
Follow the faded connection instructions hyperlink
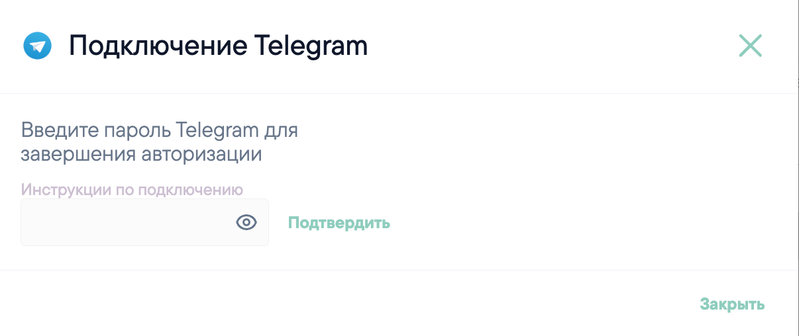coord(133,190)
